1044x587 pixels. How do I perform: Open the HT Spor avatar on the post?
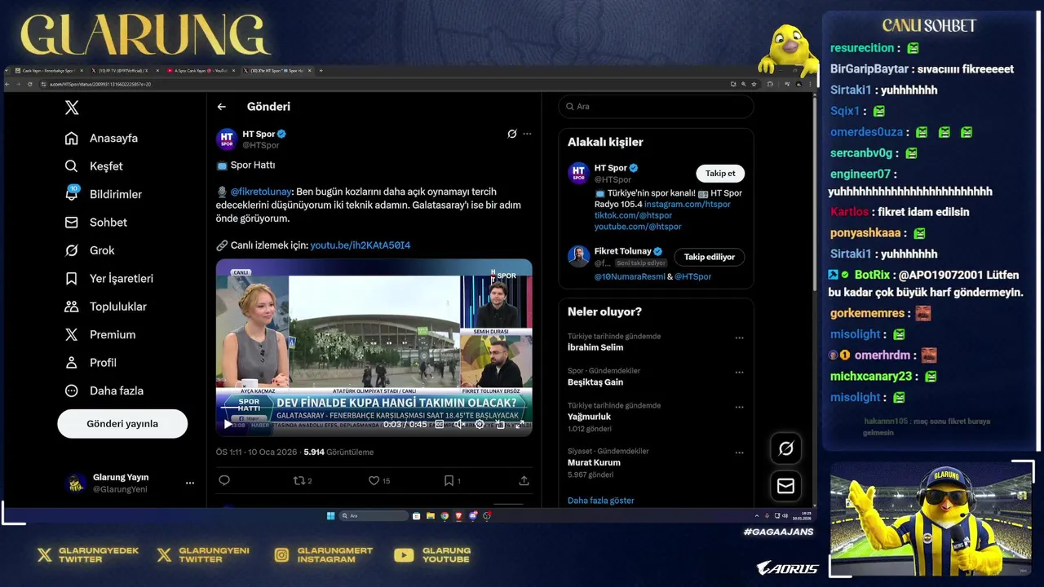tap(226, 139)
